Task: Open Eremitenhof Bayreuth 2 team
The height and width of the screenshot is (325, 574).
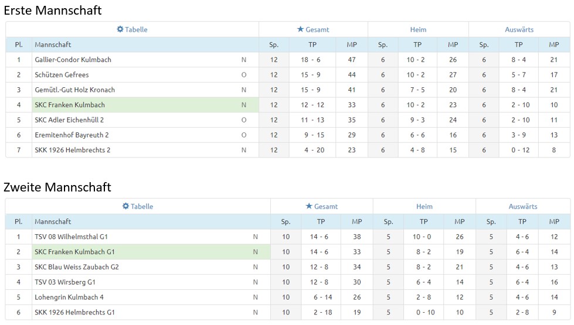Action: click(x=72, y=135)
